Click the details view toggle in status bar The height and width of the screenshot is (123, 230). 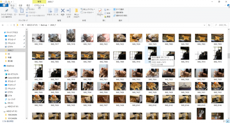coord(224,121)
